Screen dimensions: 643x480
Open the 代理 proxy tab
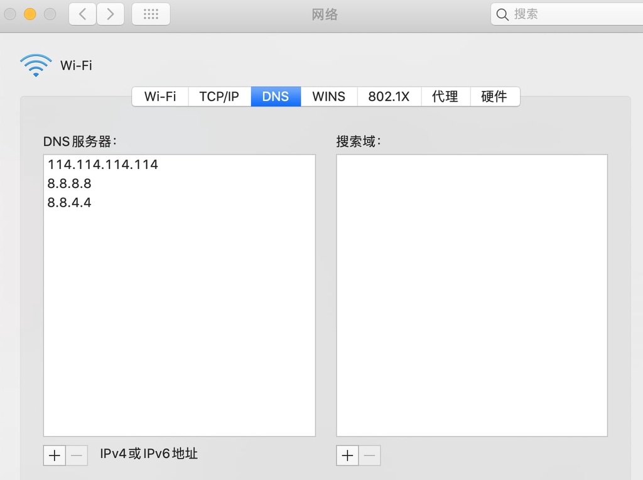(445, 96)
